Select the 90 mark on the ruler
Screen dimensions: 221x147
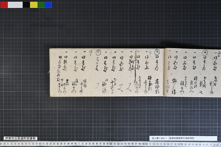coord(75,144)
